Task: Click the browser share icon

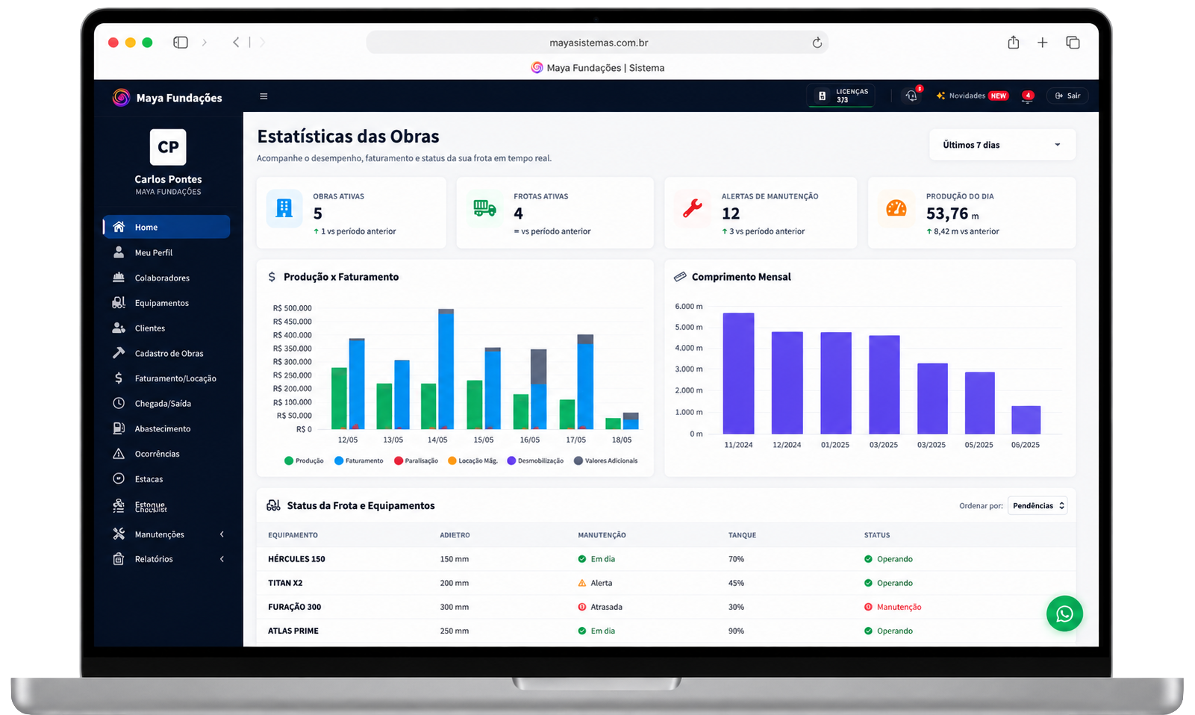Action: (1013, 43)
